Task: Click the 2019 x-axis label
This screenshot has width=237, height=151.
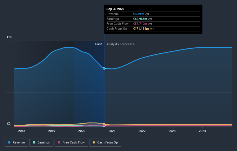Action: [x=52, y=131]
